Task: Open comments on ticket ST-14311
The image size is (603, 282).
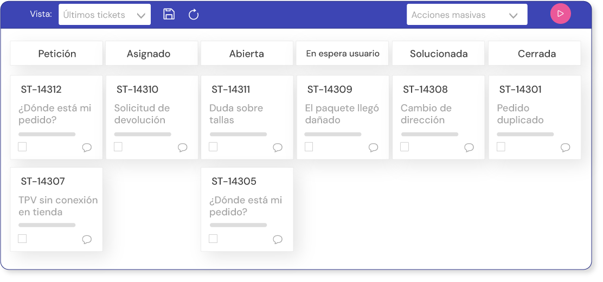Action: tap(278, 148)
